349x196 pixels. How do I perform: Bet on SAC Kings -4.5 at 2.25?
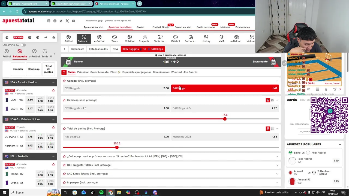tap(225, 108)
